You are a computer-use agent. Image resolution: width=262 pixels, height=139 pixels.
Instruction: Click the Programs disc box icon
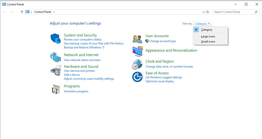click(56, 89)
